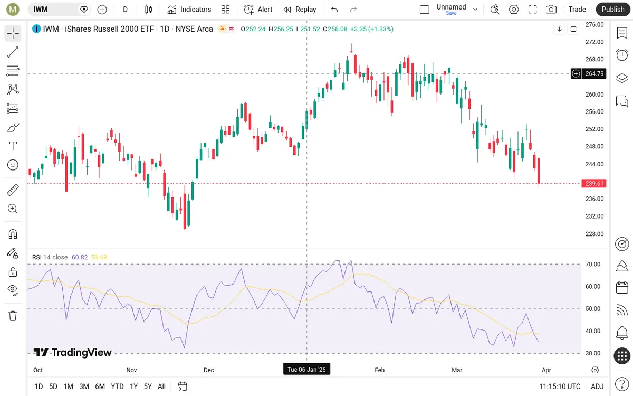Screen dimensions: 633x396
Task: Open chart settings hexagon icon
Action: click(514, 10)
